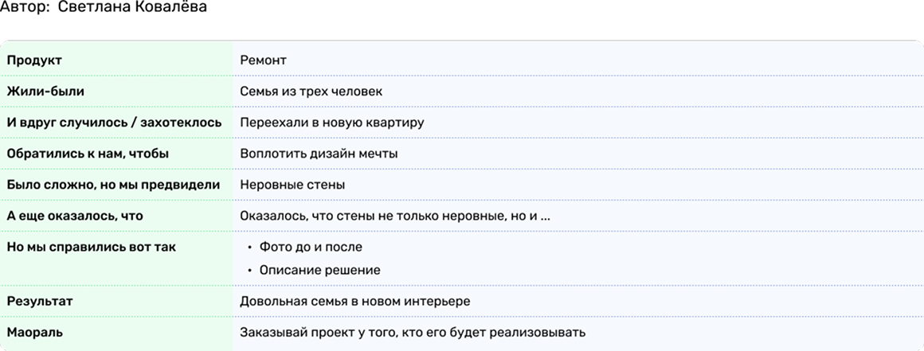Click the Фото до и после bullet
This screenshot has height=351, width=924.
pyautogui.click(x=311, y=247)
